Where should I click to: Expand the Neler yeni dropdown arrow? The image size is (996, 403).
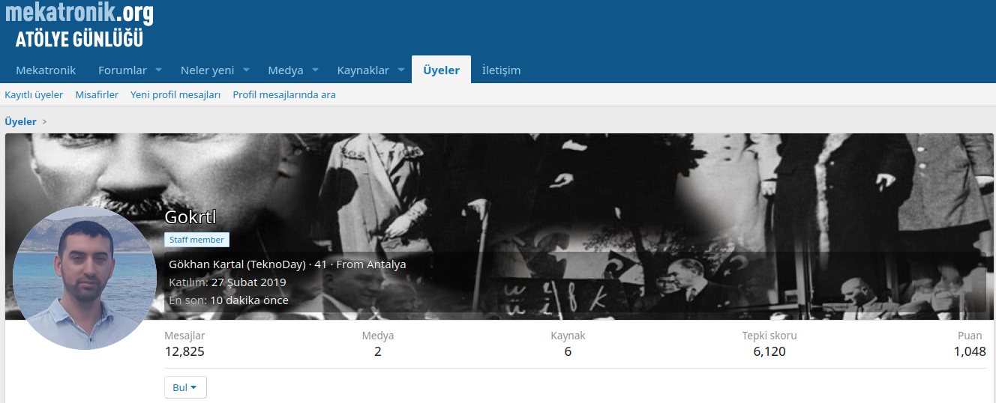coord(246,70)
